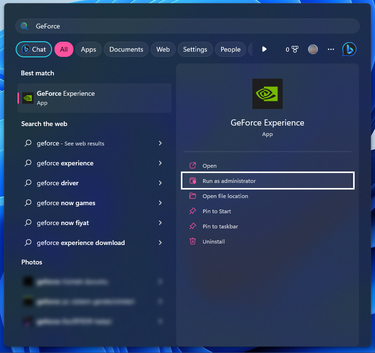Click search icon beside 'geforce experience download'
The height and width of the screenshot is (353, 375).
tap(28, 243)
